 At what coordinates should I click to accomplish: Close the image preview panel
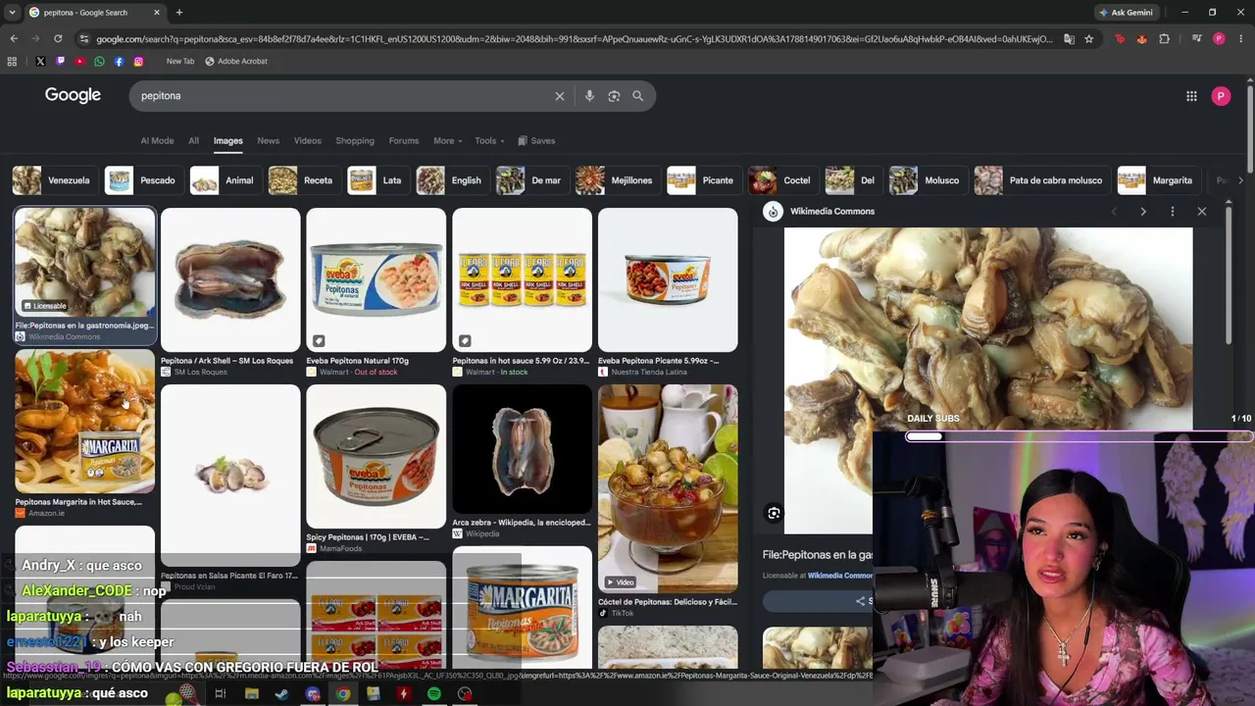tap(1202, 211)
